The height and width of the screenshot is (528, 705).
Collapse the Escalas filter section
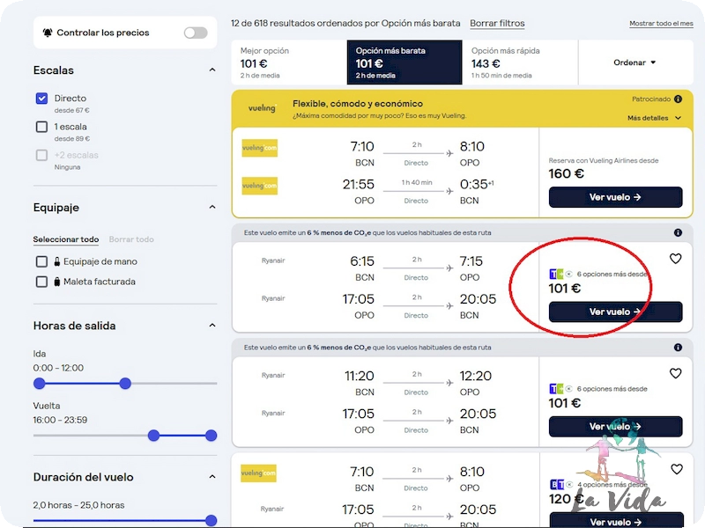(x=212, y=70)
